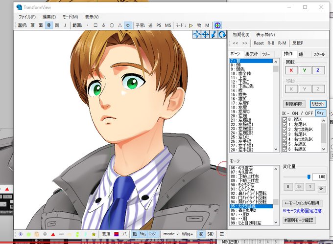Uncheck the 2 : 左つま先IK checkbox

[285, 130]
